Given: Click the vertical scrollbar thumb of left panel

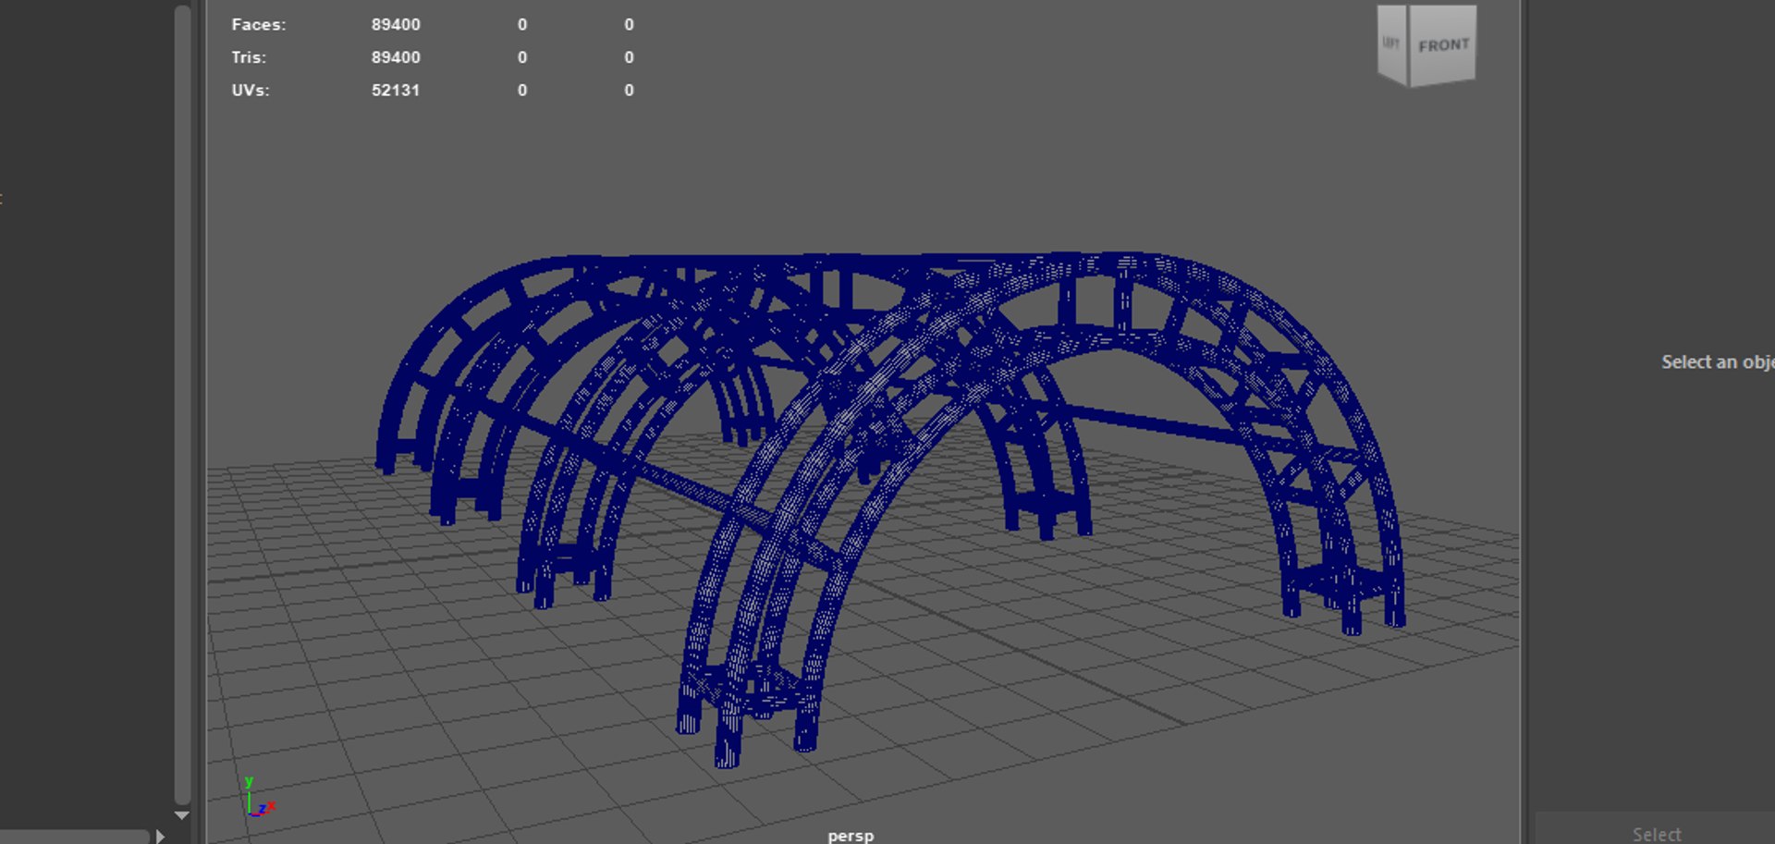Looking at the screenshot, I should 182,404.
